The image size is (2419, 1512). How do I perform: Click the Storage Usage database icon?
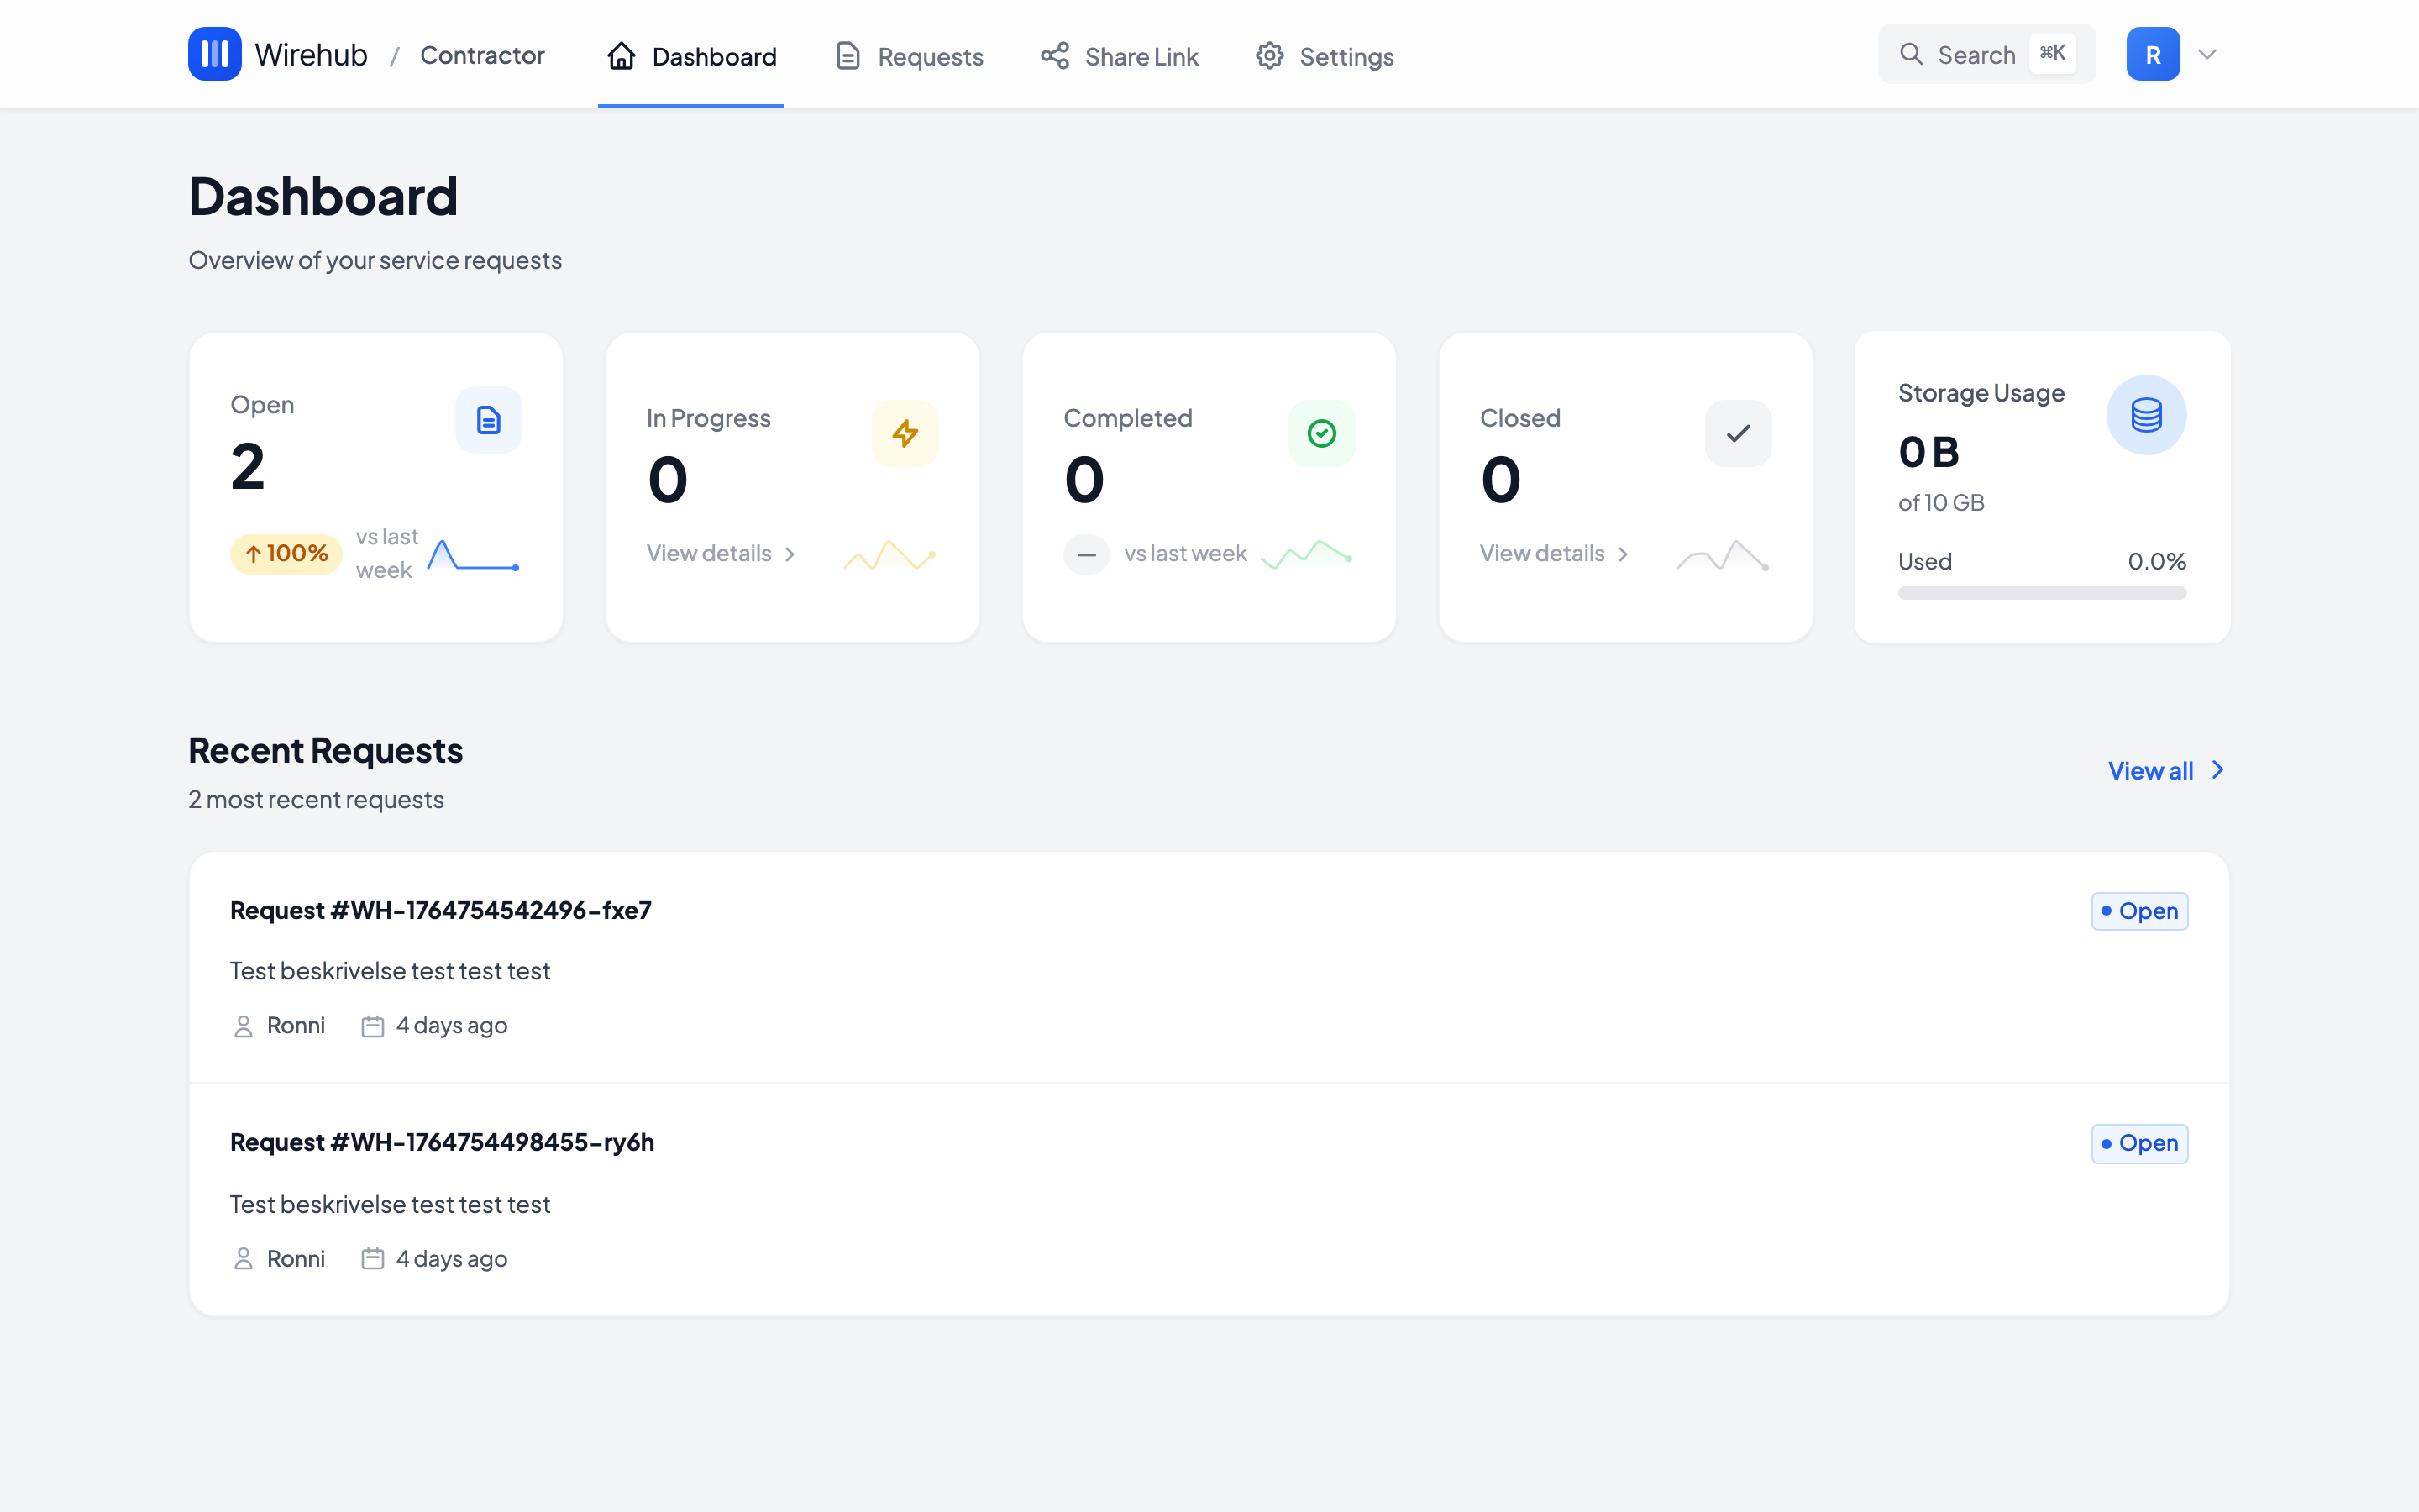(x=2145, y=415)
